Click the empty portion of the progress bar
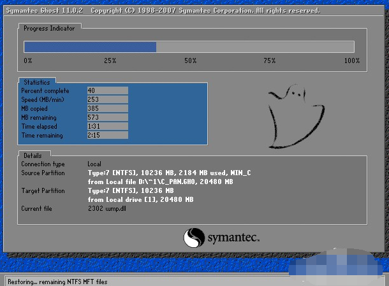 point(255,46)
